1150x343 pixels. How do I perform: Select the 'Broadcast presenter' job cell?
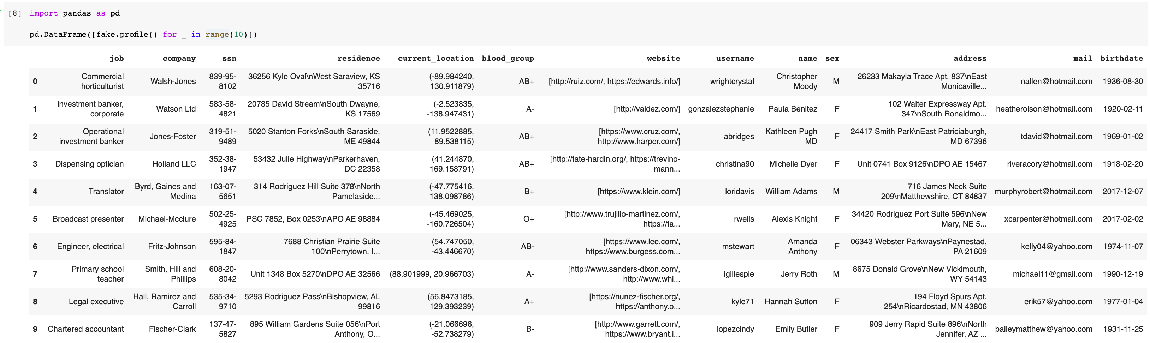[88, 219]
